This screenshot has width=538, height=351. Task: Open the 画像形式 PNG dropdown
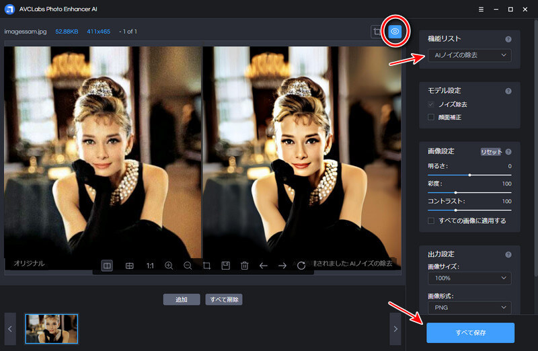pyautogui.click(x=469, y=307)
